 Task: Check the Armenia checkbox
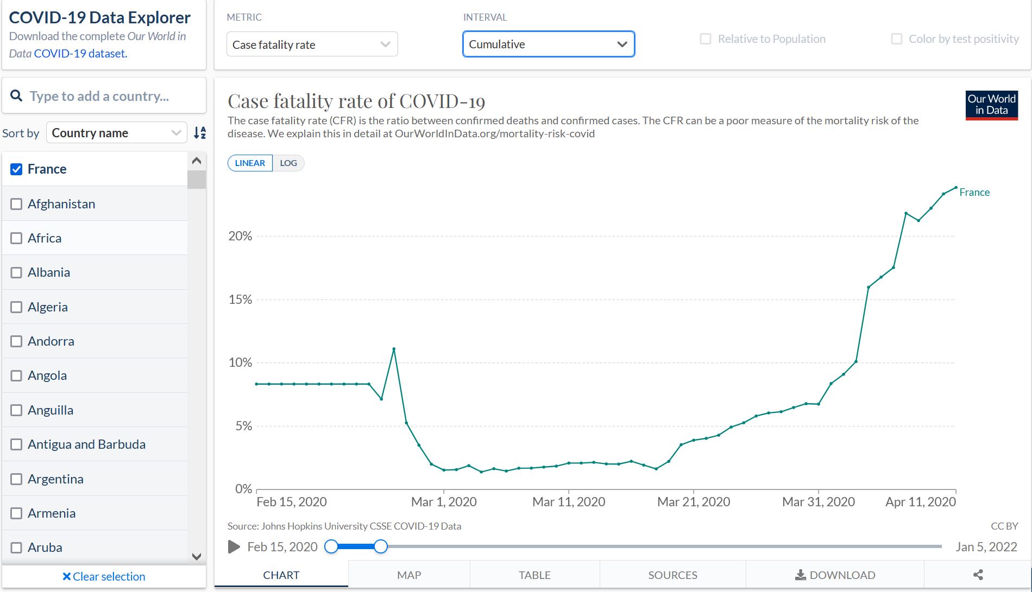point(17,513)
